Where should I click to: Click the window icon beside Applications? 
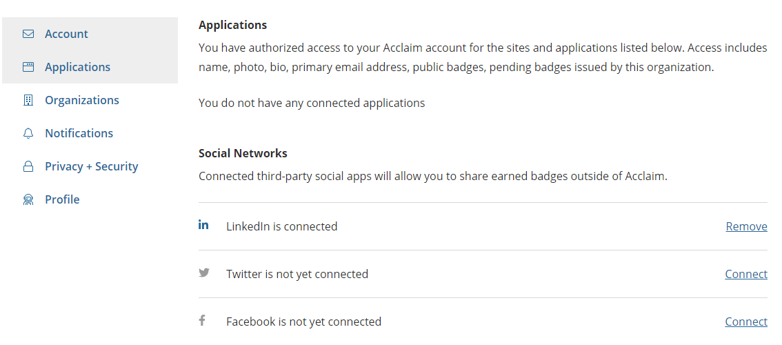pyautogui.click(x=28, y=67)
